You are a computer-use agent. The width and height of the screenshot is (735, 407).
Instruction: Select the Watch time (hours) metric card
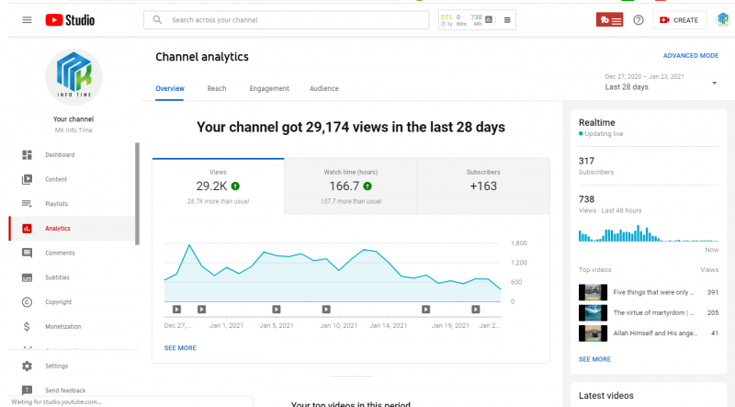(x=350, y=186)
